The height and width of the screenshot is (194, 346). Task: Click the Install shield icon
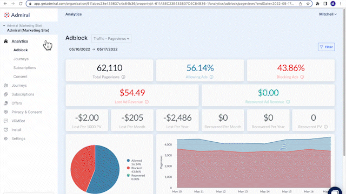(x=6, y=130)
